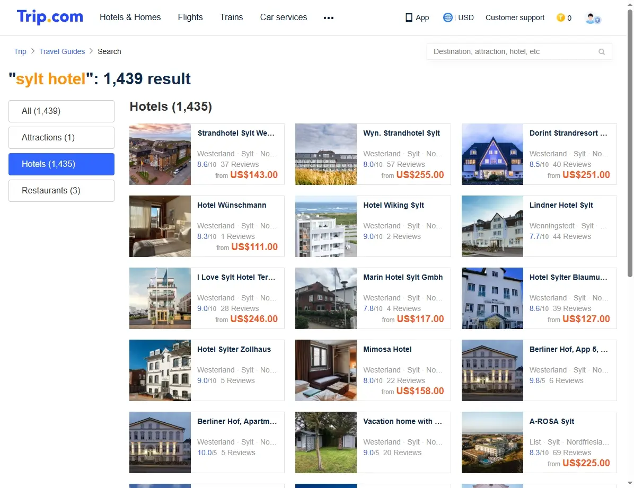This screenshot has height=488, width=634.
Task: Go to Travel Guides breadcrumb
Action: pyautogui.click(x=62, y=51)
